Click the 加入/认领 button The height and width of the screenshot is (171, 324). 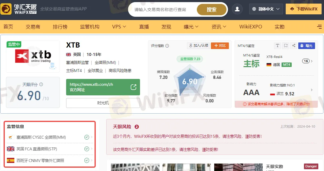[199, 46]
